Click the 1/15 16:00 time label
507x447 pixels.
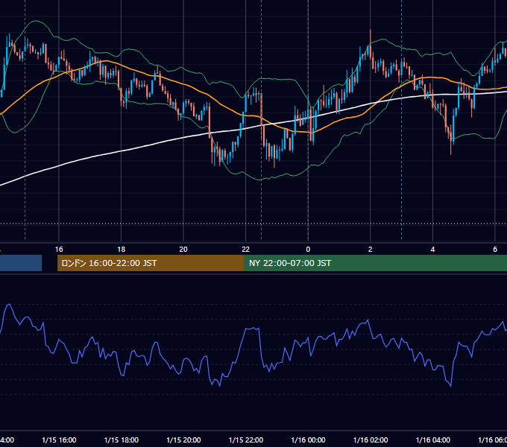pyautogui.click(x=59, y=440)
